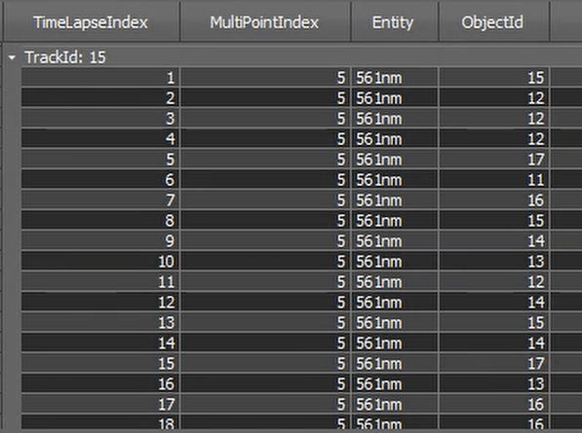
Task: Click MultiPointIndex 5 in TimeLapseIndex 6 row
Action: tap(265, 180)
